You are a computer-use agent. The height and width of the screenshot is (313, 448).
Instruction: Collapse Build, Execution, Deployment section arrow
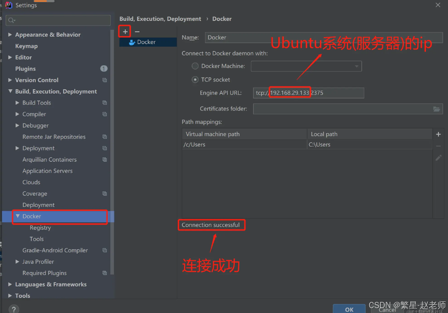(10, 91)
